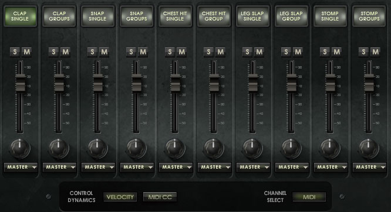This screenshot has width=391, height=212.
Task: Select the Clap Groups channel button
Action: (59, 16)
